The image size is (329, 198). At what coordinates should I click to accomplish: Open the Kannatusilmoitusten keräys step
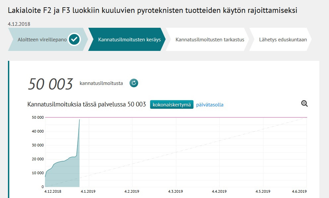(129, 40)
